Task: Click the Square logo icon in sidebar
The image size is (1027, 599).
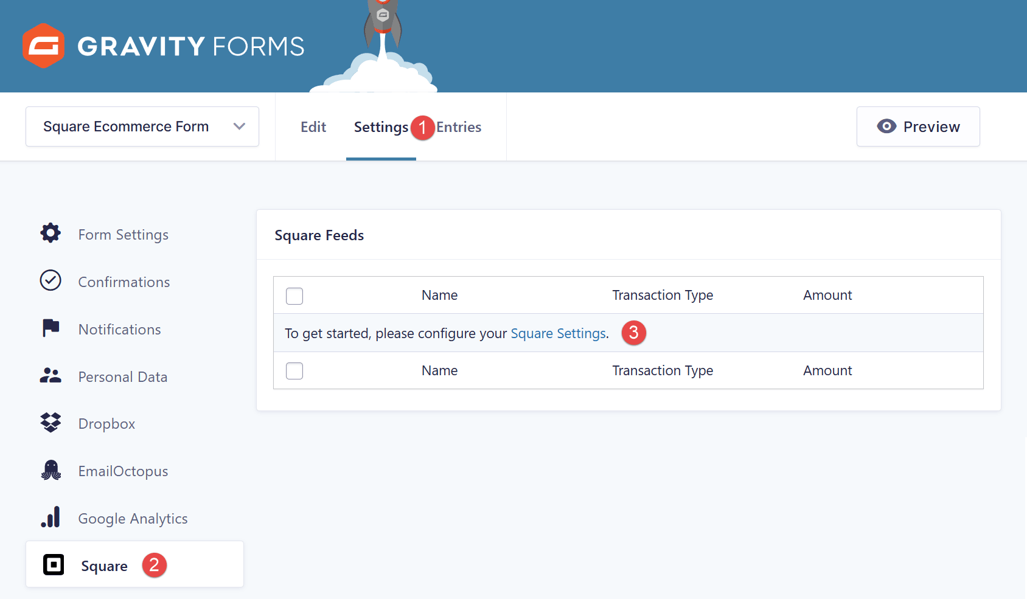Action: coord(54,564)
